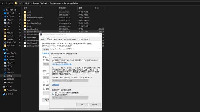
Task: Select the 互換性 tab
Action: 50,39
